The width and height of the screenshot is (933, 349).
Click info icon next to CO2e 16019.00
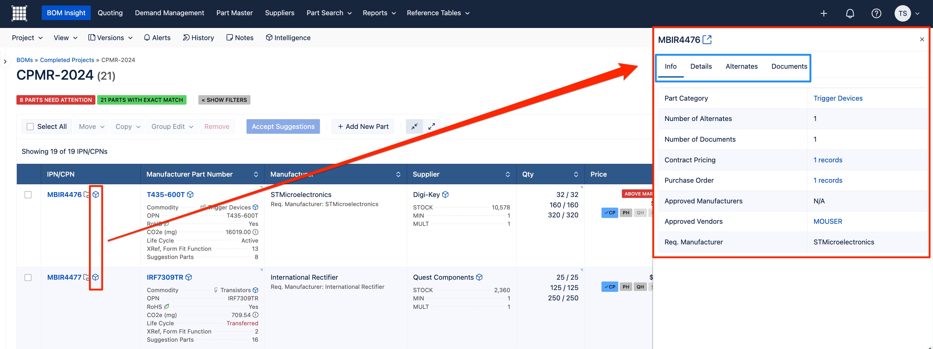tap(255, 232)
